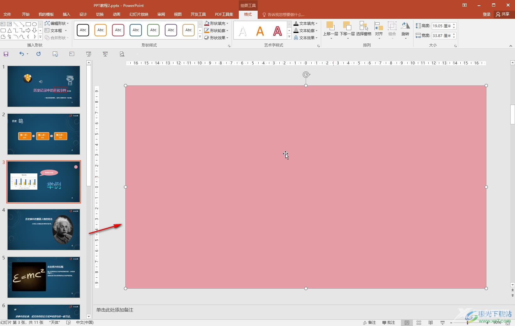Apply the red outlined WordArt A style
This screenshot has width=515, height=326.
tap(277, 31)
